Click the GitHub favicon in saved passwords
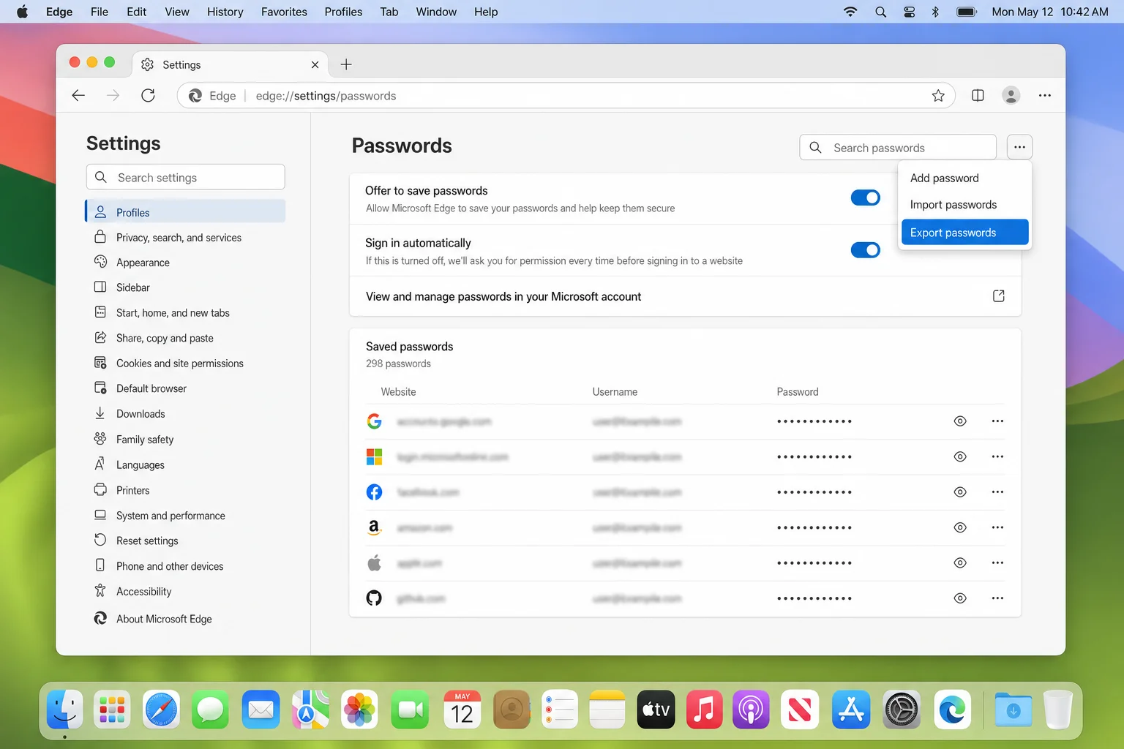Screen dimensions: 1124x749 click(x=374, y=598)
